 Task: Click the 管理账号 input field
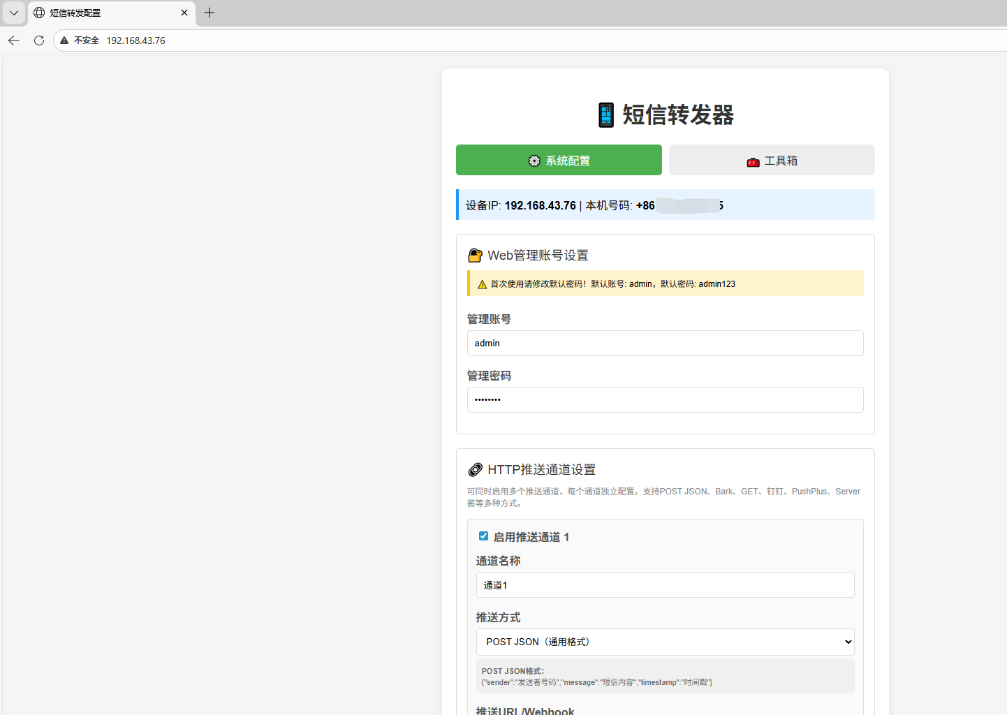[665, 343]
